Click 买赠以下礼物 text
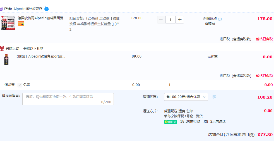This screenshot has width=276, height=141. click(x=33, y=48)
